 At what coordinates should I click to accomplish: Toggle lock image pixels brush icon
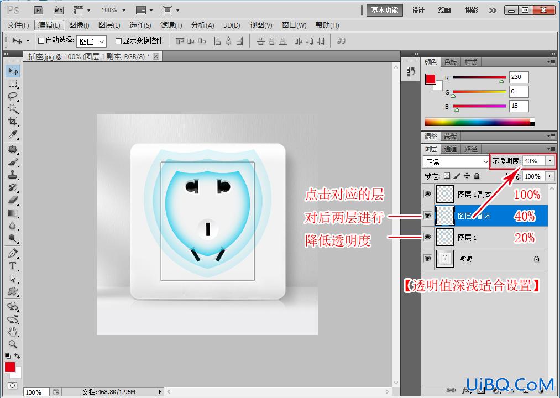click(457, 176)
